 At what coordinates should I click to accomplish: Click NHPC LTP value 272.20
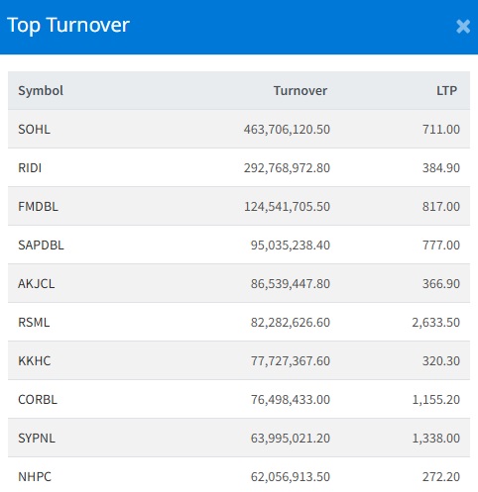coord(441,477)
